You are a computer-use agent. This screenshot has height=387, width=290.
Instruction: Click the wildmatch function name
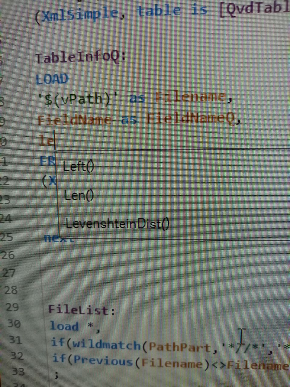pyautogui.click(x=107, y=345)
